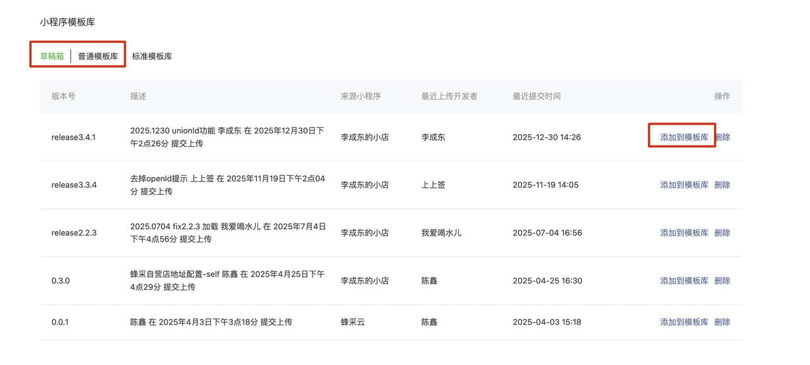Click the 最近提交时间 column header
This screenshot has height=365, width=810.
tap(537, 96)
